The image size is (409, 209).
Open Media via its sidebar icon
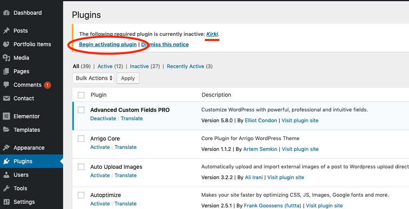(x=6, y=58)
